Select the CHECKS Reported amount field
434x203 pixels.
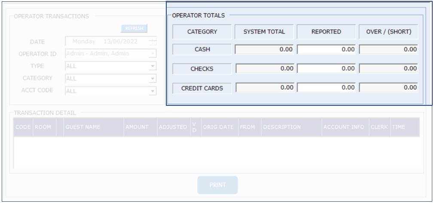(326, 68)
